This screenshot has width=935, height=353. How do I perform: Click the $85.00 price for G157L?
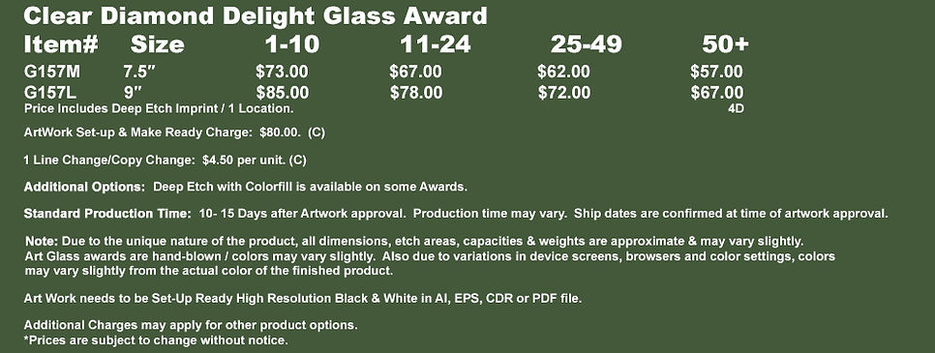283,93
